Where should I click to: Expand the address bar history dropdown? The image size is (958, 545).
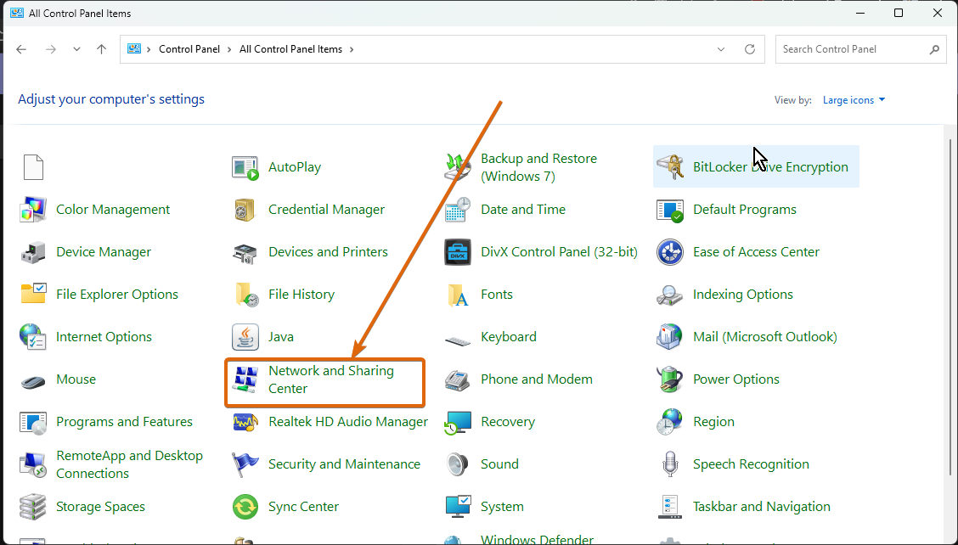point(721,49)
